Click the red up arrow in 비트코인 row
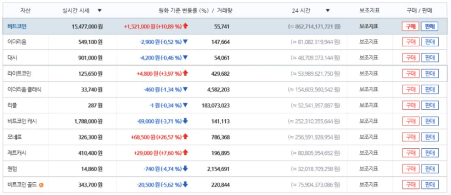 point(185,26)
